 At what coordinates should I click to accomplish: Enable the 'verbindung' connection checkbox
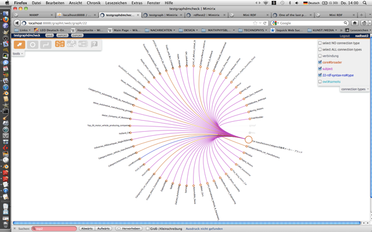(320, 56)
